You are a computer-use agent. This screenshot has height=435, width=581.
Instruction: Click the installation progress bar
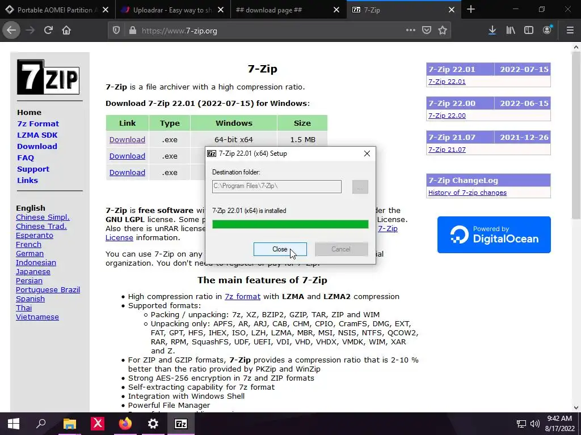point(290,224)
